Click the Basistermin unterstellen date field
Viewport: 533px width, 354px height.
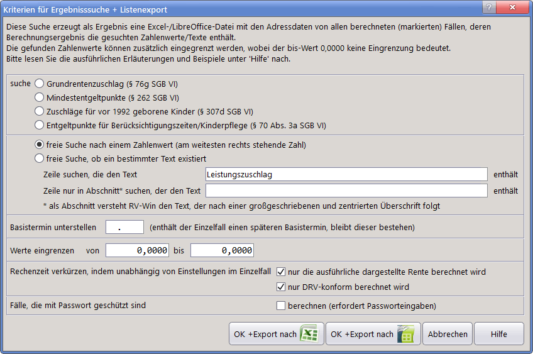(x=124, y=227)
